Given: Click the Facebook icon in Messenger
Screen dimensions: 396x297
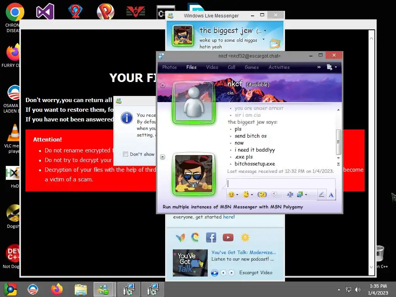Looking at the screenshot, I should click(x=211, y=237).
